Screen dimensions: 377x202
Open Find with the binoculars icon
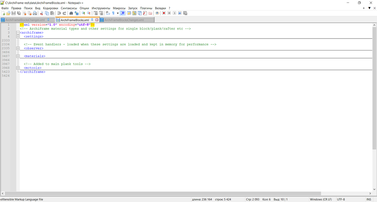coord(71,13)
